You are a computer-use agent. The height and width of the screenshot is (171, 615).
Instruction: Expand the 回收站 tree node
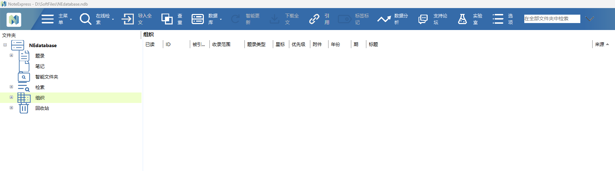pyautogui.click(x=11, y=108)
